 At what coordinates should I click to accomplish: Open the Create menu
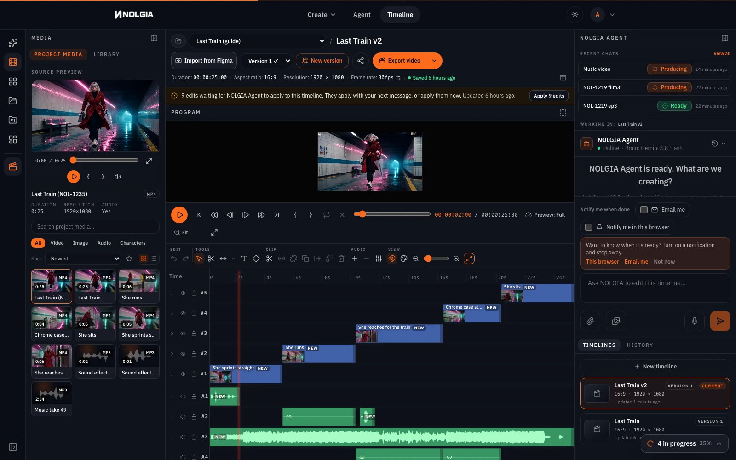(x=321, y=15)
